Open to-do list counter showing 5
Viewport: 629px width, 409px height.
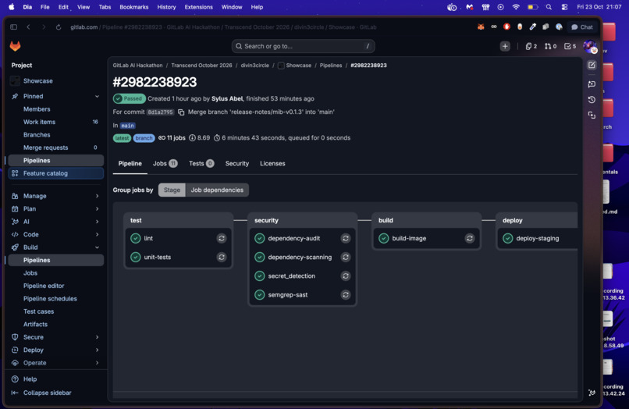point(570,46)
